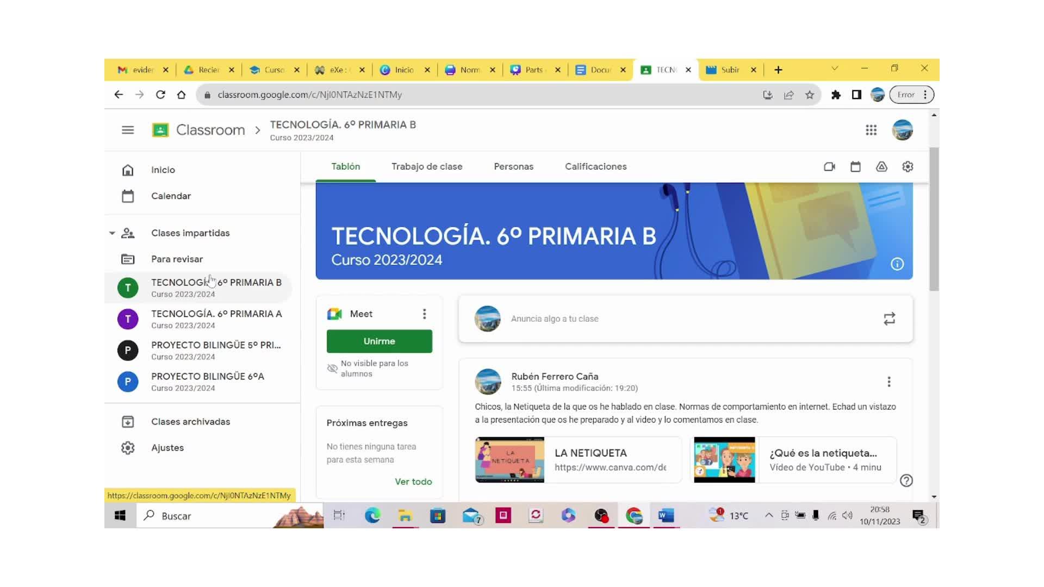
Task: Open the Meet card options menu
Action: (424, 314)
